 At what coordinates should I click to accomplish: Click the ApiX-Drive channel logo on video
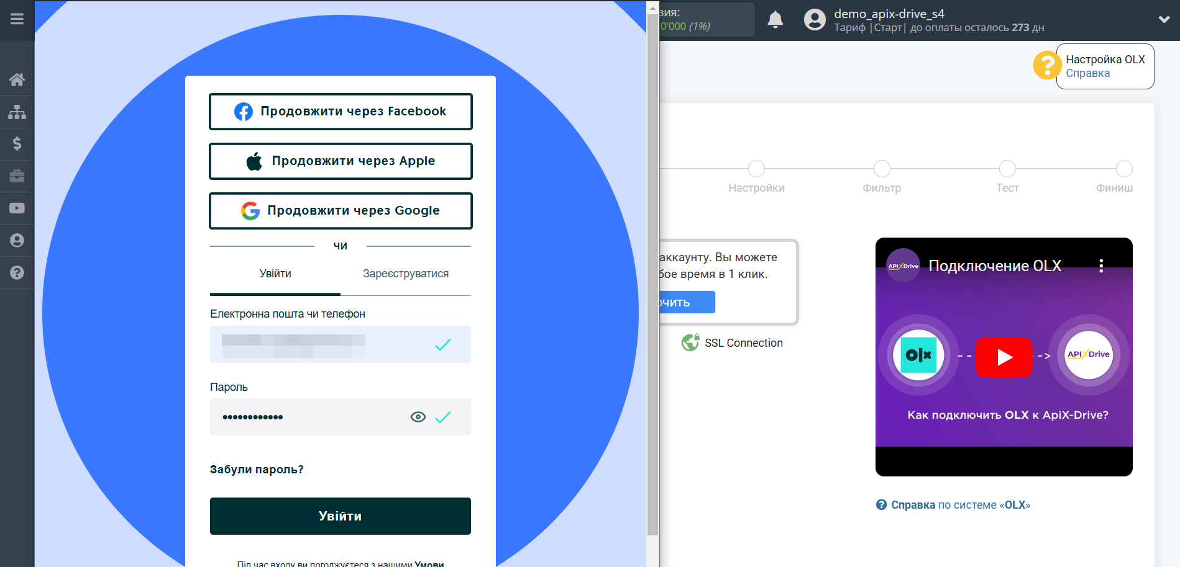point(903,266)
